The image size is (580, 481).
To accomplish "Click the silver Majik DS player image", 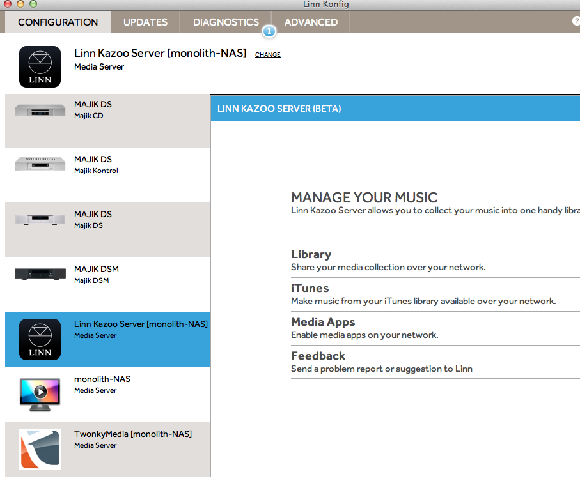I will [x=40, y=220].
